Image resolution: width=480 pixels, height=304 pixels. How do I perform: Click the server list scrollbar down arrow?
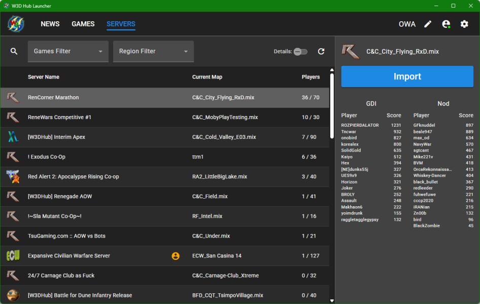(x=332, y=300)
